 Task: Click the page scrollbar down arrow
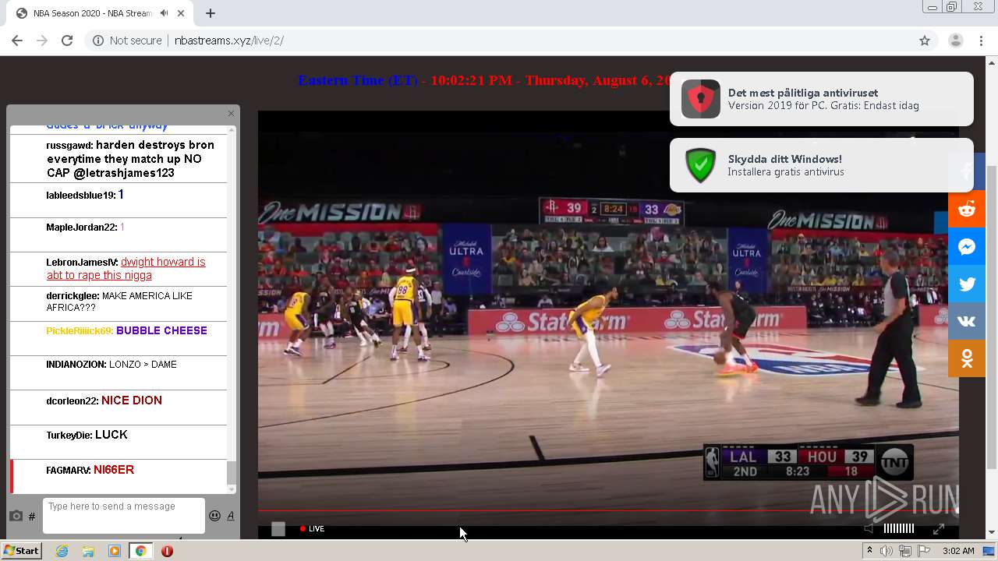(992, 533)
